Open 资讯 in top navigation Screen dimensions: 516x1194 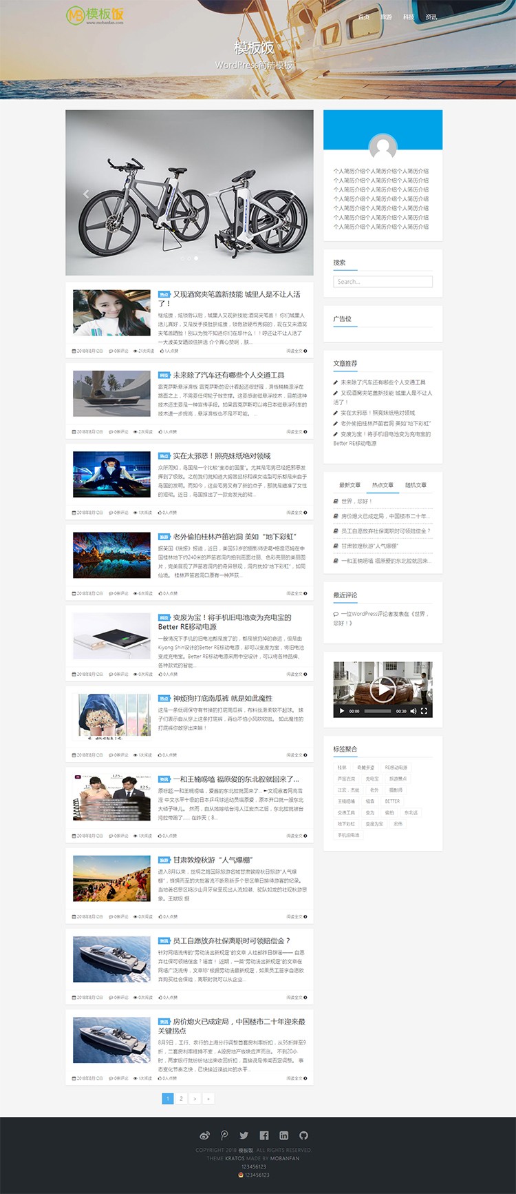pyautogui.click(x=431, y=17)
